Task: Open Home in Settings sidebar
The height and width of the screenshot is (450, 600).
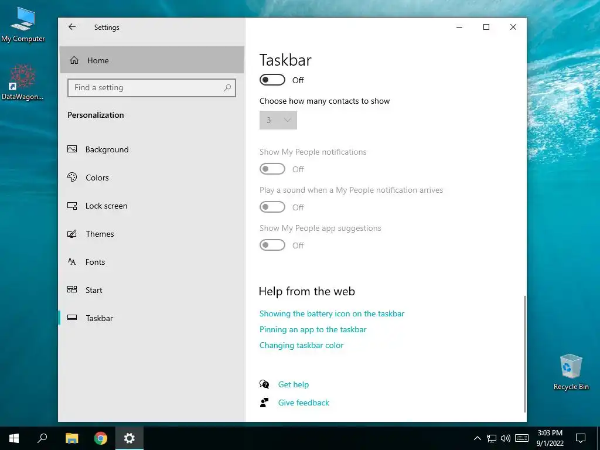Action: 152,60
